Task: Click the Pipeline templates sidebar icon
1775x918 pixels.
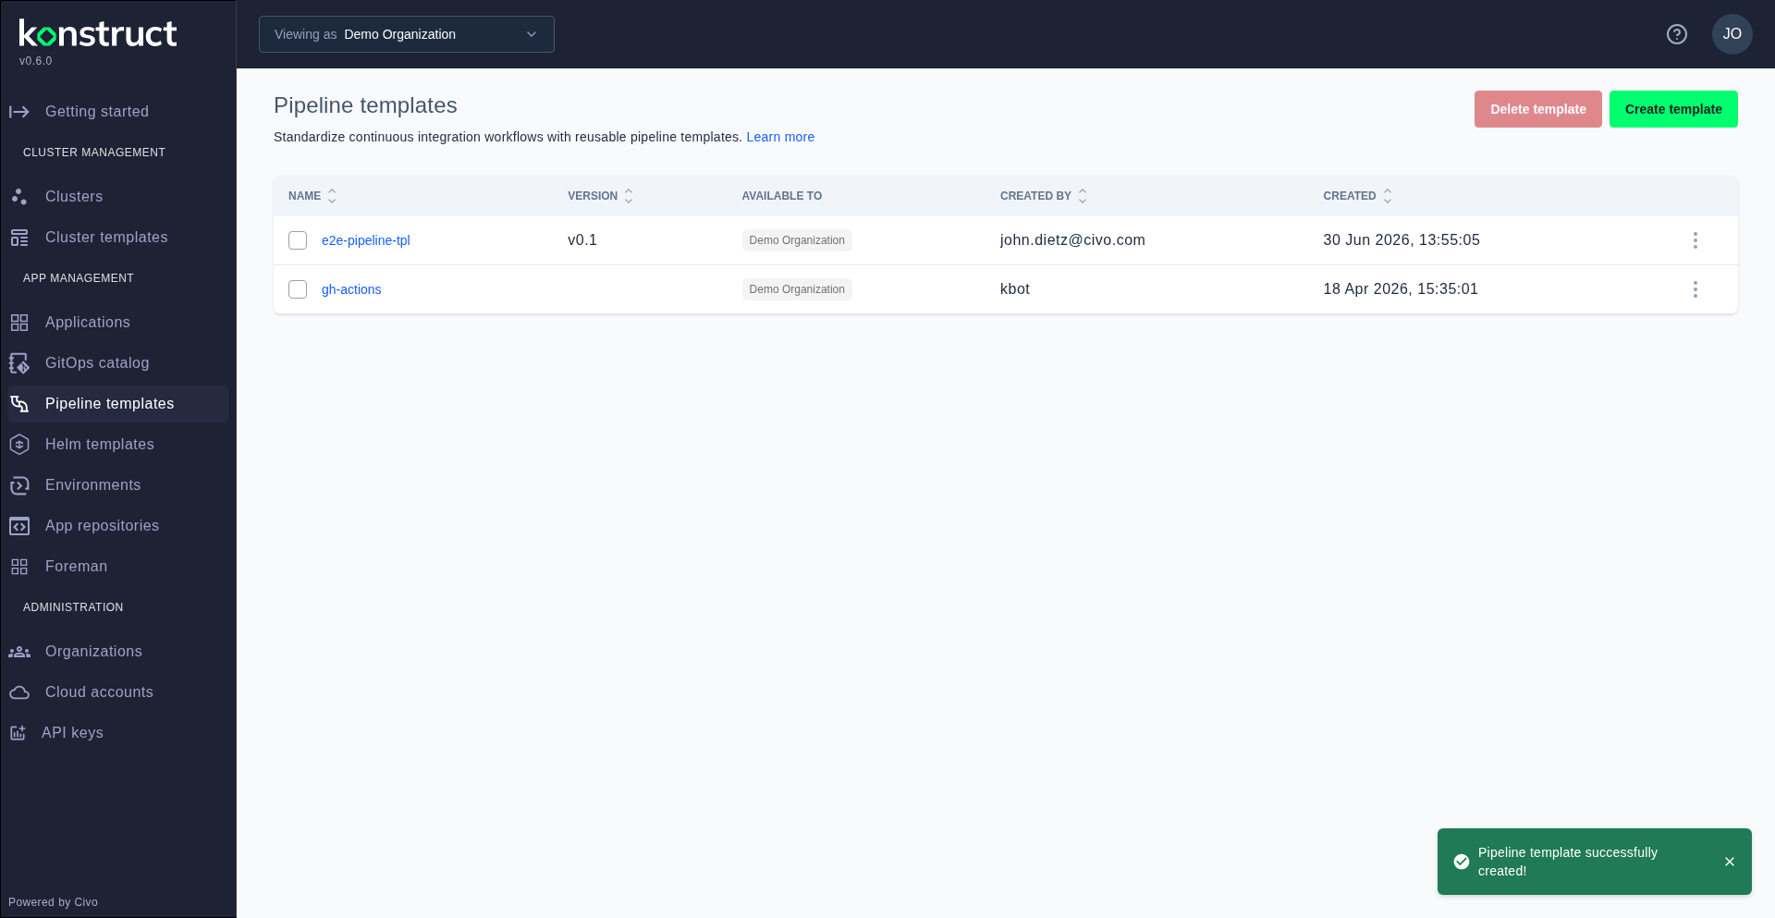Action: pos(19,404)
